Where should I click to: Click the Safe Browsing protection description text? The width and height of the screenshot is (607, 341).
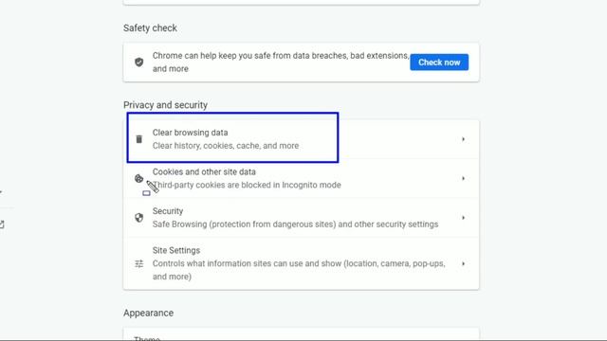[295, 224]
